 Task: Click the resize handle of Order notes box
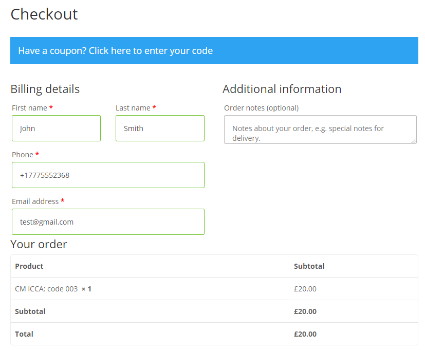[414, 141]
